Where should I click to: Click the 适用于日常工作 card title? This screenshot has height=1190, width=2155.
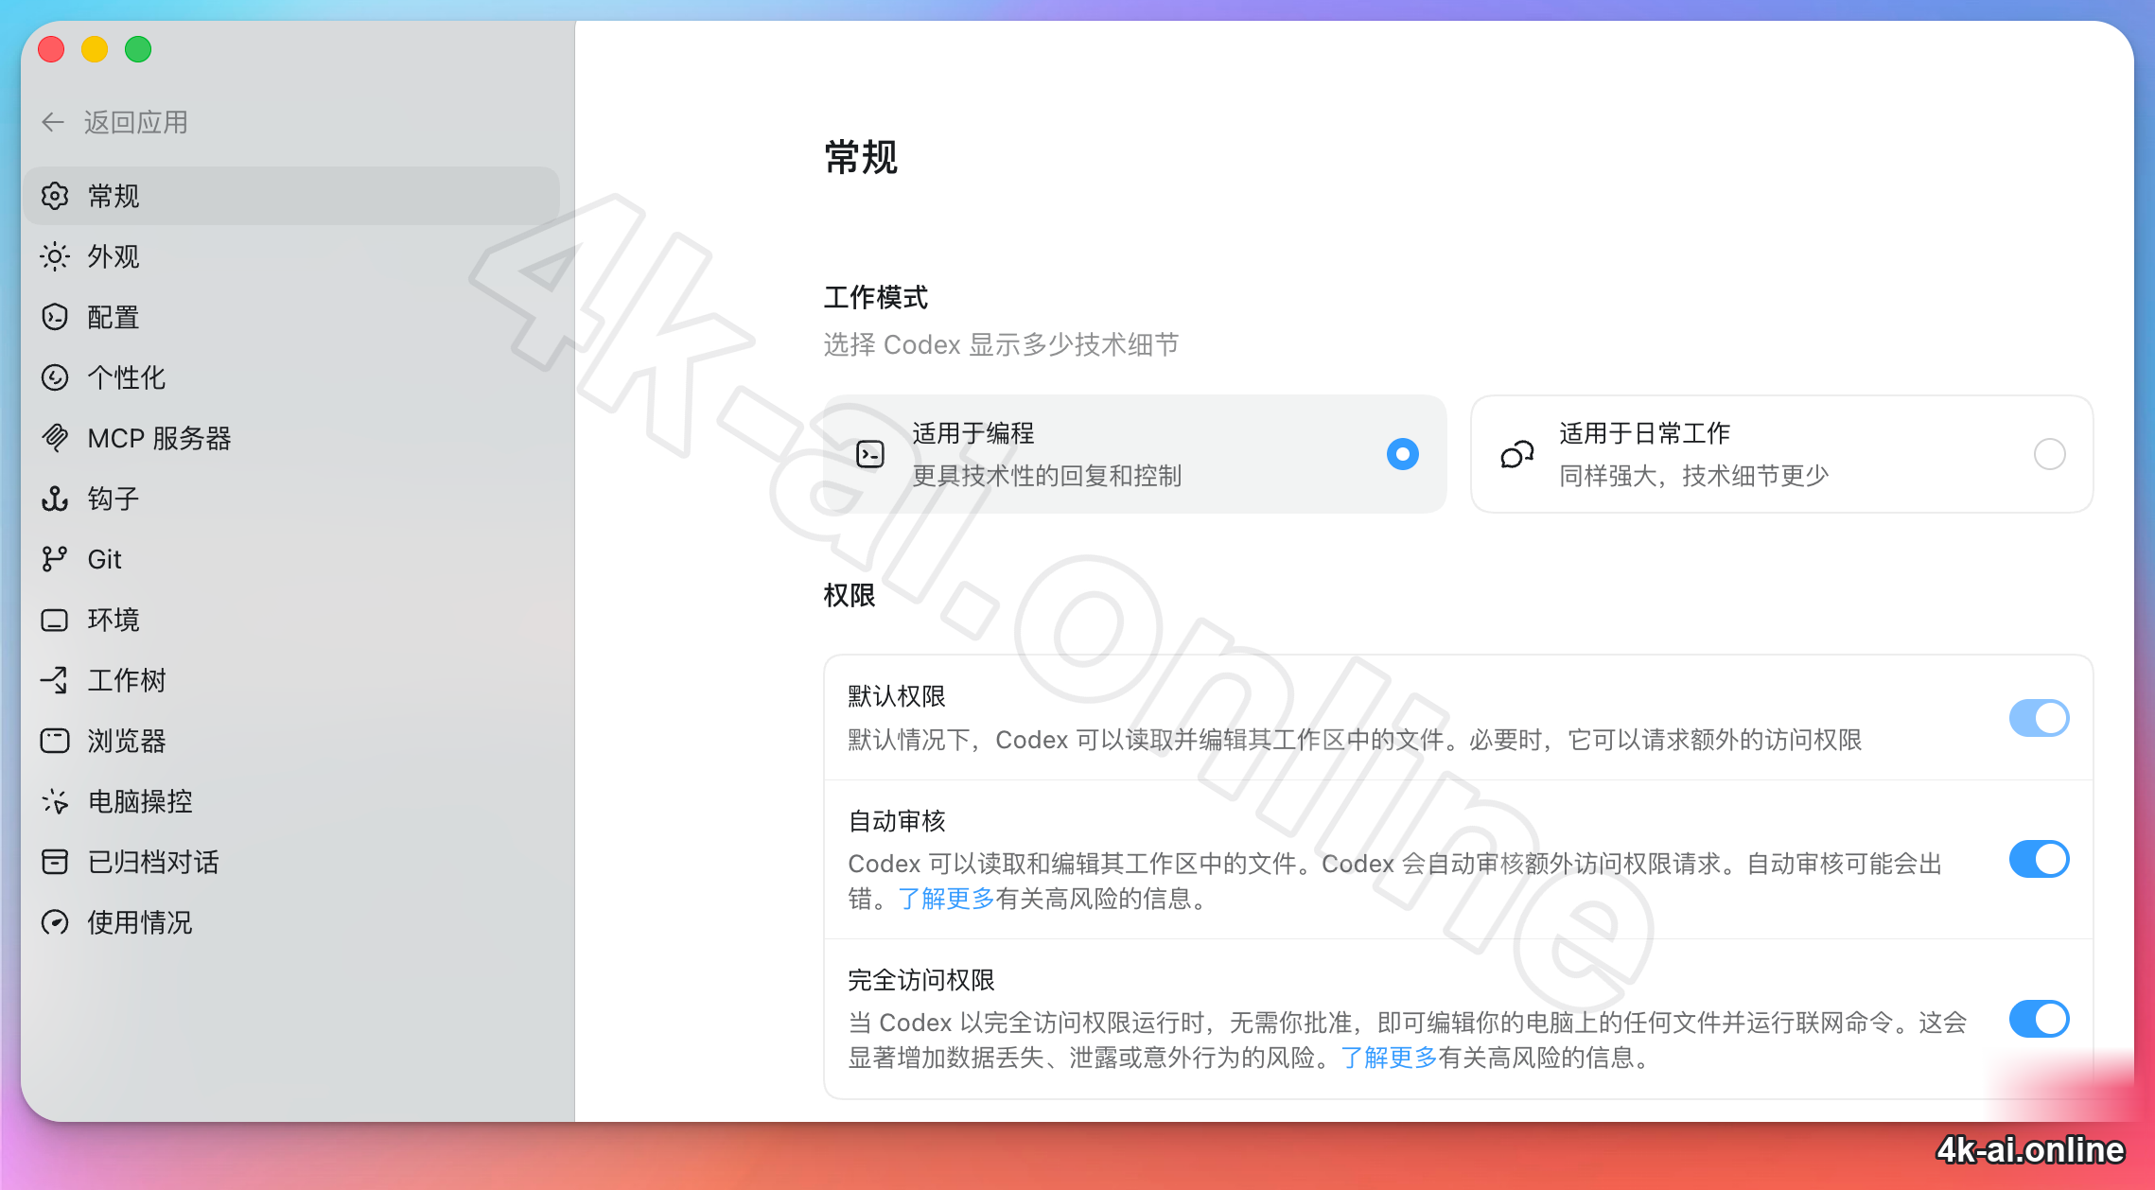pyautogui.click(x=1644, y=433)
